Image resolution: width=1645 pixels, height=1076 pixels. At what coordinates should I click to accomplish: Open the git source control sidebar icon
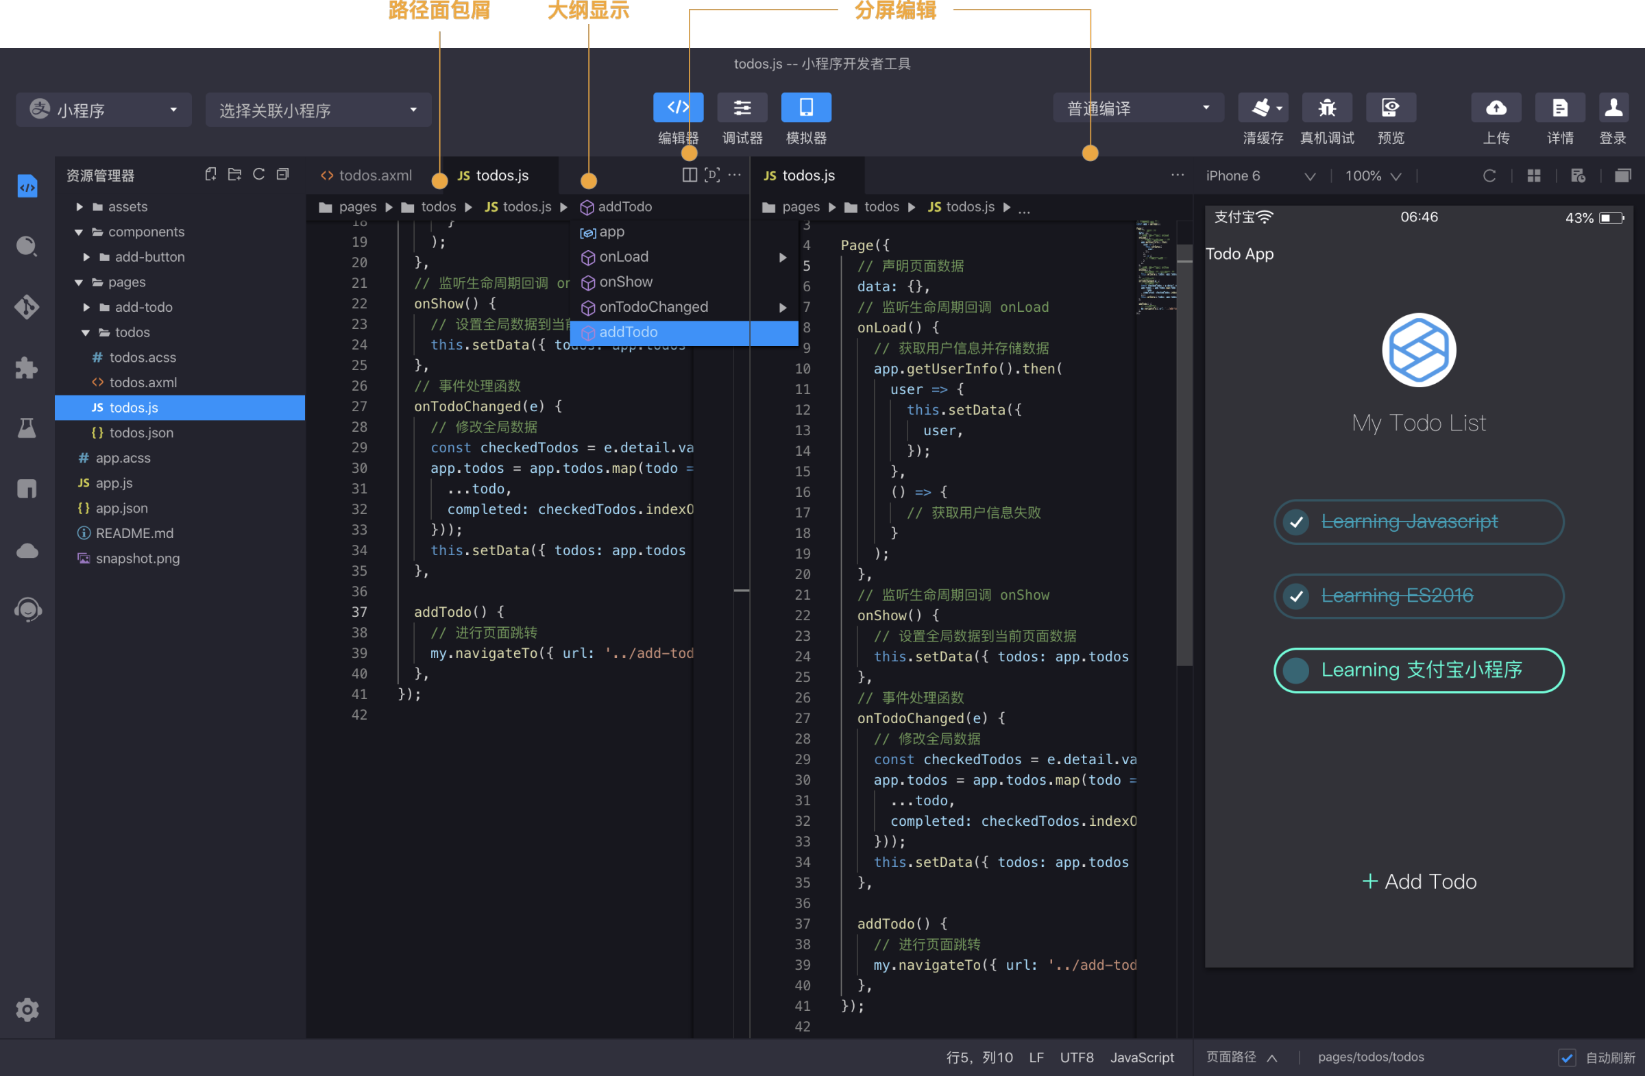(27, 307)
